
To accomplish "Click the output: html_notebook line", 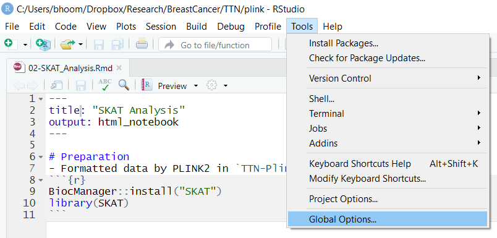I will point(114,122).
